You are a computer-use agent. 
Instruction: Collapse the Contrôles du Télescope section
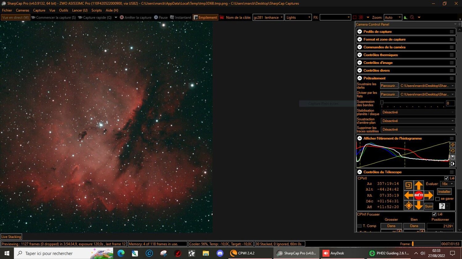coord(359,172)
